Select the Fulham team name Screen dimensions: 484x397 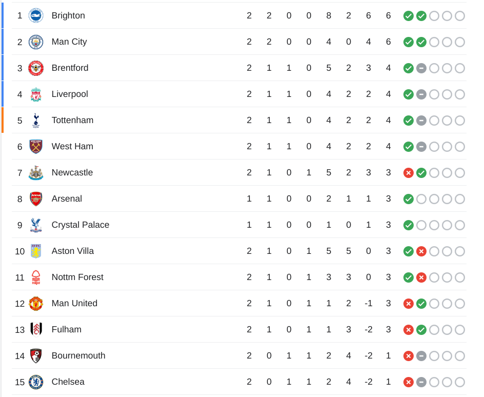tap(66, 329)
